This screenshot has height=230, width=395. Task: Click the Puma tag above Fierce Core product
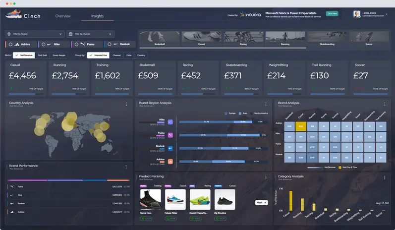[x=143, y=186]
